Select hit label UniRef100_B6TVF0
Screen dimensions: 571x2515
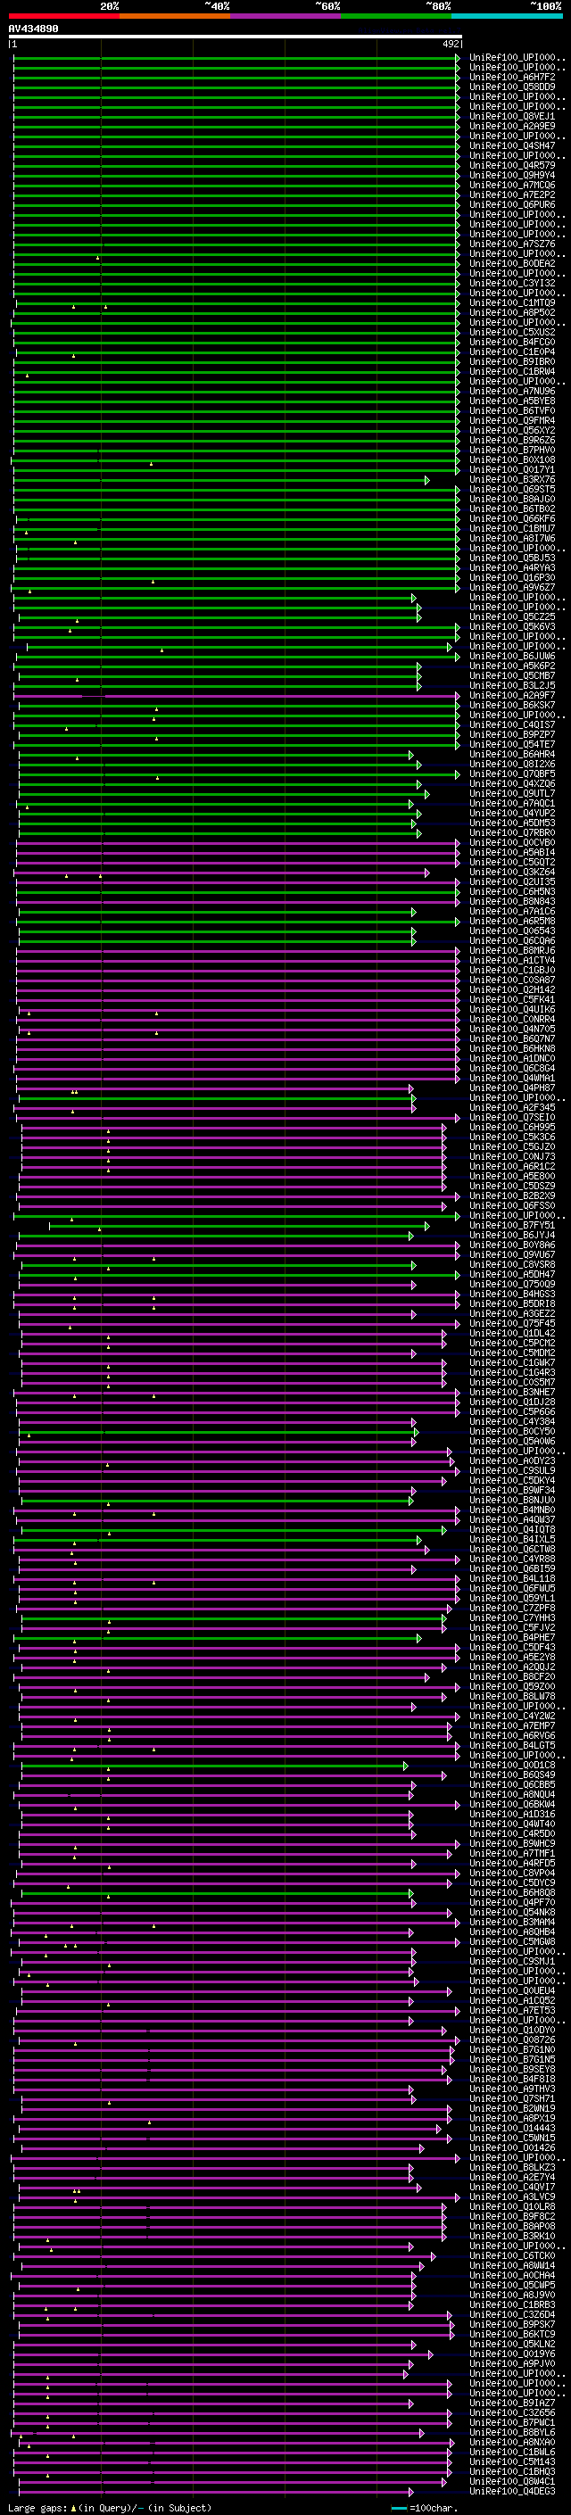[512, 410]
